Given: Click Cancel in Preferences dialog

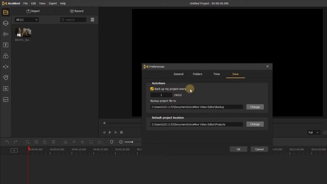Looking at the screenshot, I should [259, 149].
